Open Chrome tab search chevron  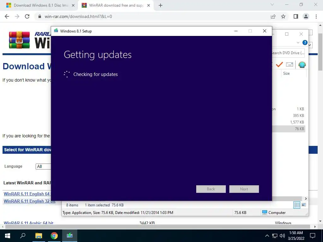tap(272, 4)
